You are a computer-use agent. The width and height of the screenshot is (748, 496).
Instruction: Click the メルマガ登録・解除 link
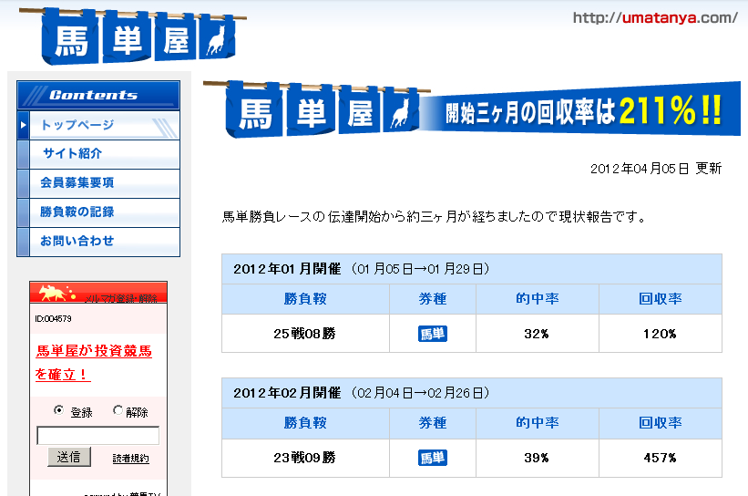[120, 298]
